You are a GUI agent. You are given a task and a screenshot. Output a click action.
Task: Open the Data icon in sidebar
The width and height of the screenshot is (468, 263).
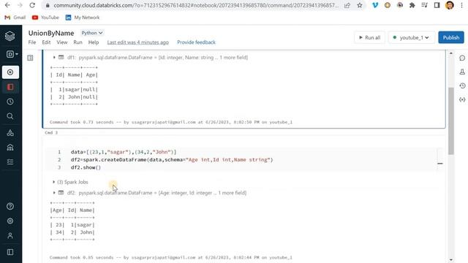(10, 133)
